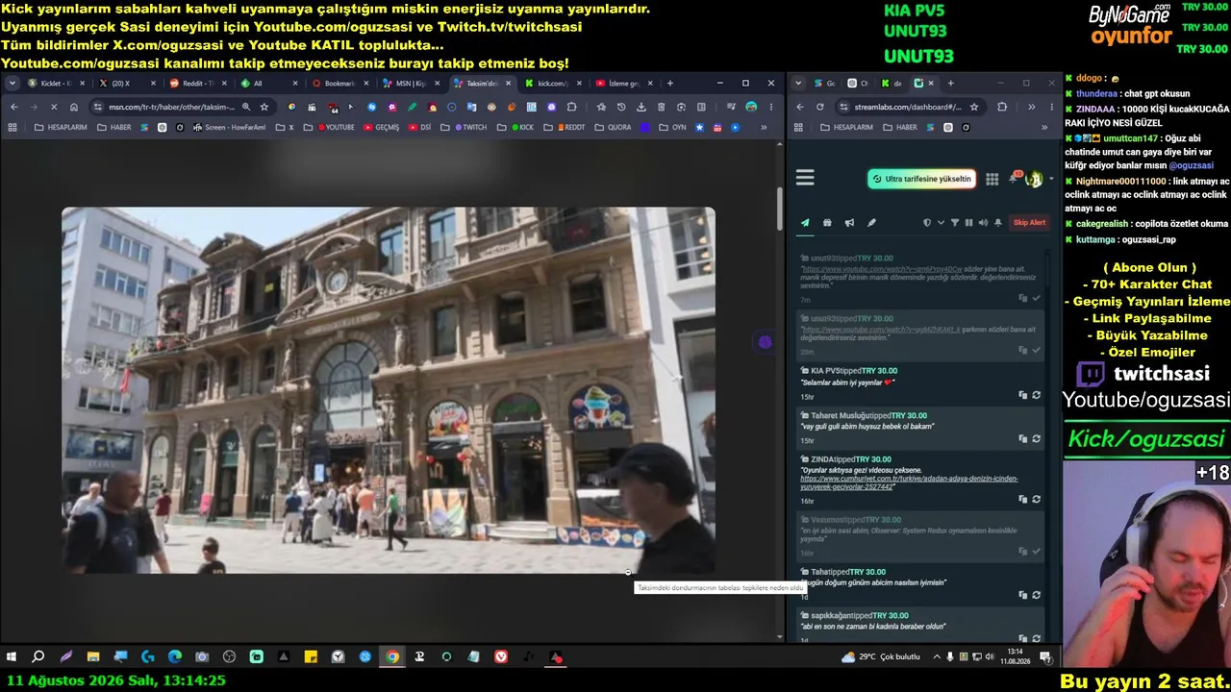The height and width of the screenshot is (692, 1231).
Task: Open the taskbar volume control
Action: [992, 657]
